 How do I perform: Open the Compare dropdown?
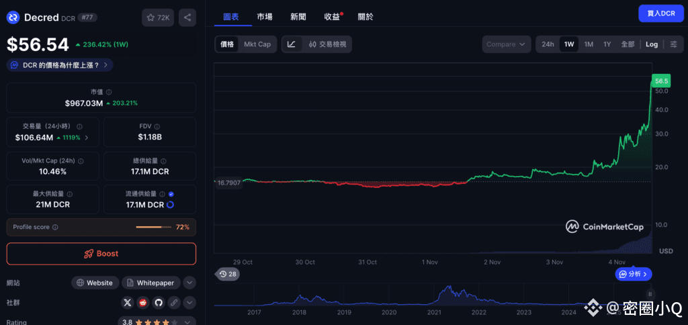(x=506, y=44)
